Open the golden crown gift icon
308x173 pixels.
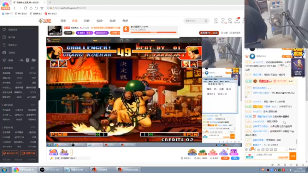(x=192, y=152)
